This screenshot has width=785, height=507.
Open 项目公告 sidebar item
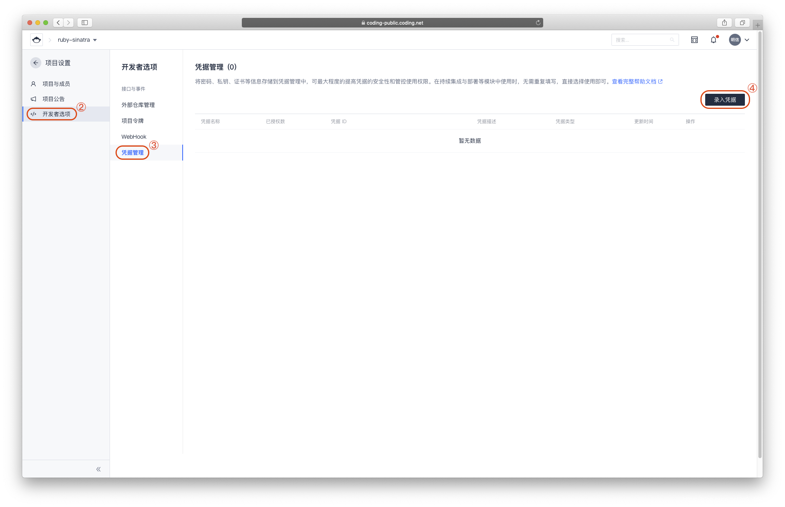pos(53,99)
